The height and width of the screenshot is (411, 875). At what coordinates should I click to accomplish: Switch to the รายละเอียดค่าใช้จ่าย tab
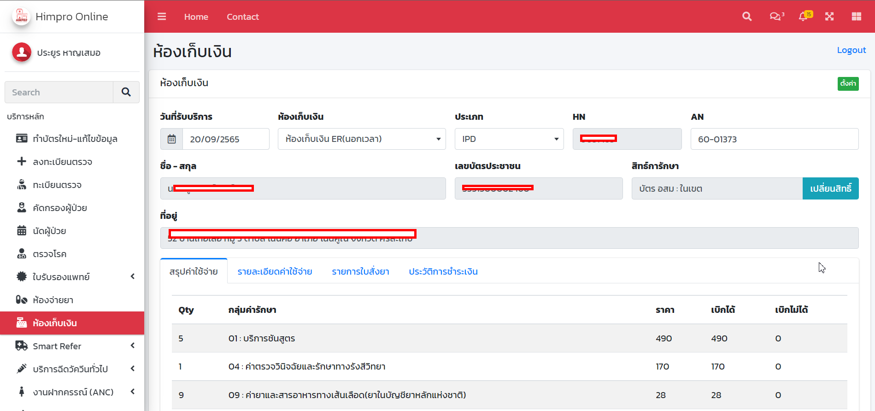275,272
